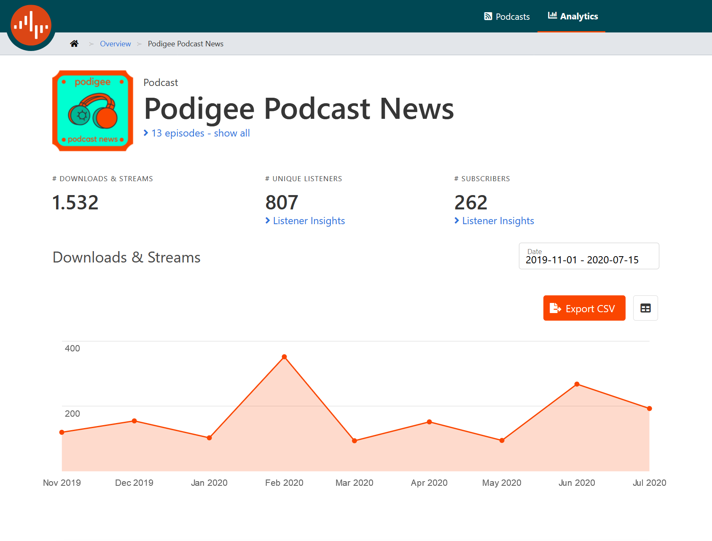The image size is (712, 541).
Task: Click the 262 subscribers value
Action: pyautogui.click(x=471, y=203)
